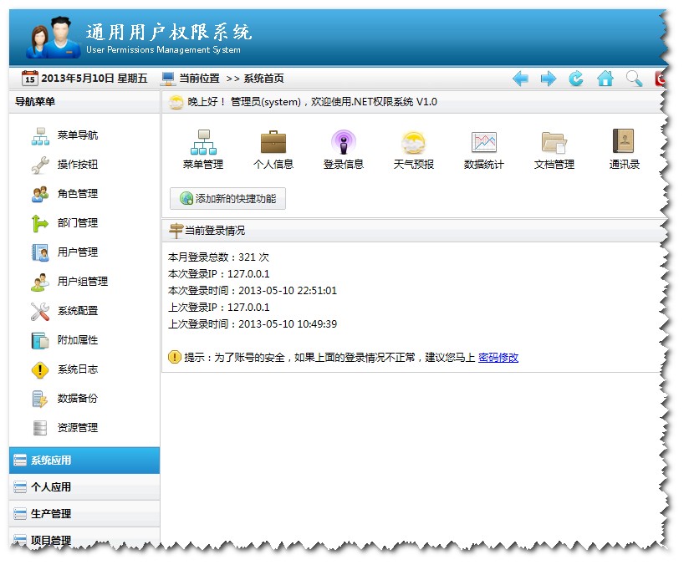Click the refresh icon in the toolbar
The image size is (684, 565).
(x=575, y=78)
